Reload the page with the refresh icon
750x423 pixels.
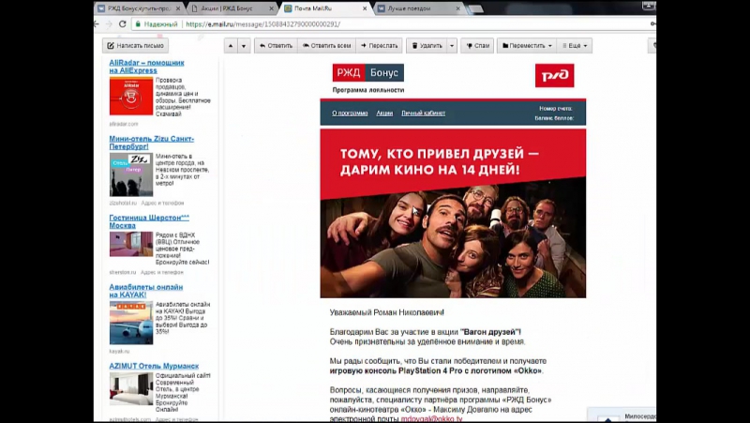(123, 24)
